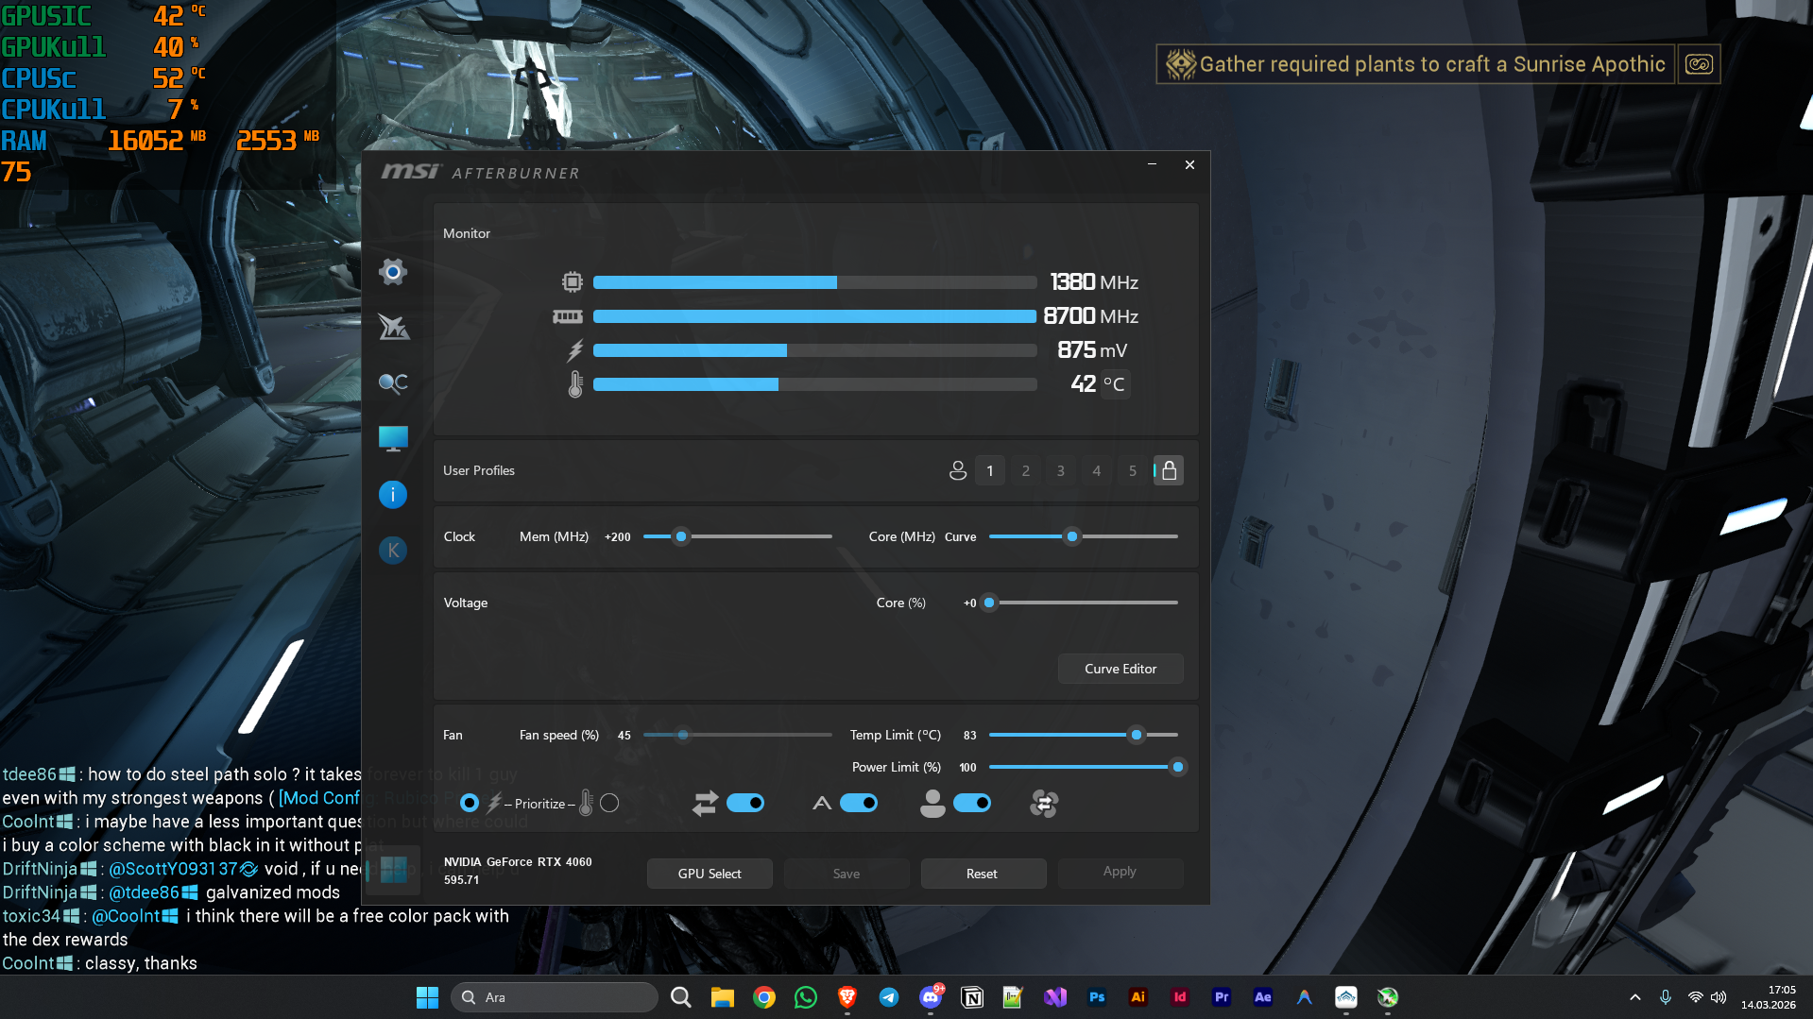
Task: Open the hardware monitor screen icon
Action: [393, 438]
